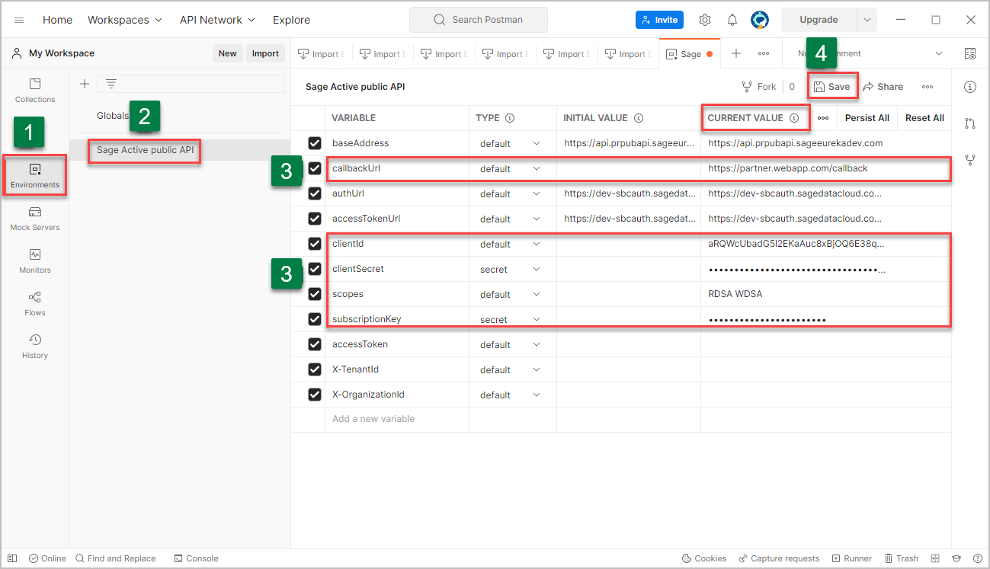The height and width of the screenshot is (569, 990).
Task: Open Monitors in the sidebar
Action: pos(35,261)
